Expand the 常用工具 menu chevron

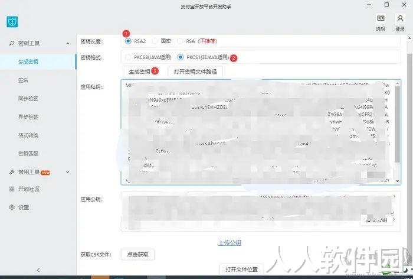[x=68, y=172]
